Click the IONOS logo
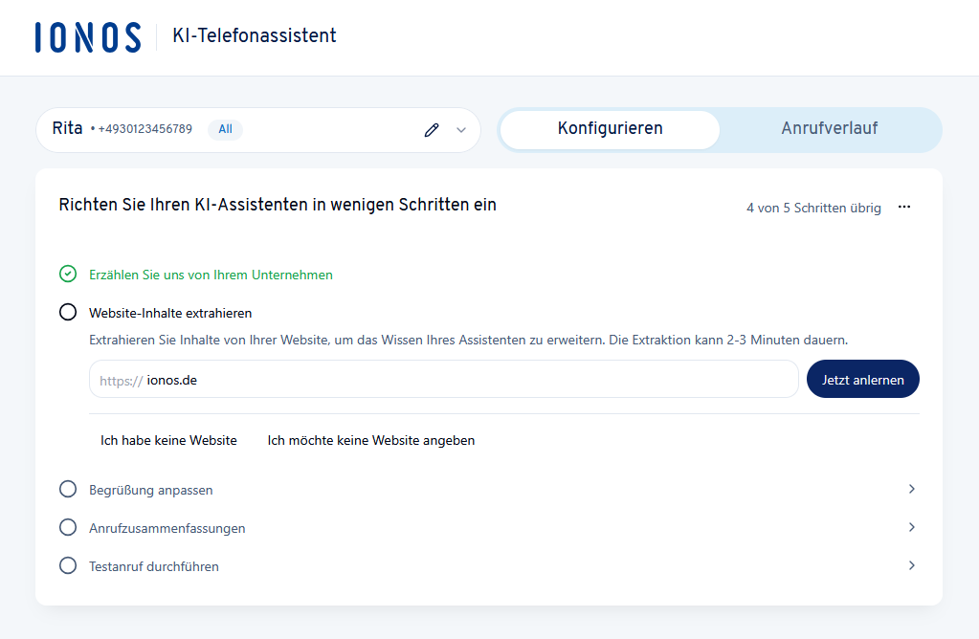This screenshot has height=639, width=979. pyautogui.click(x=87, y=37)
